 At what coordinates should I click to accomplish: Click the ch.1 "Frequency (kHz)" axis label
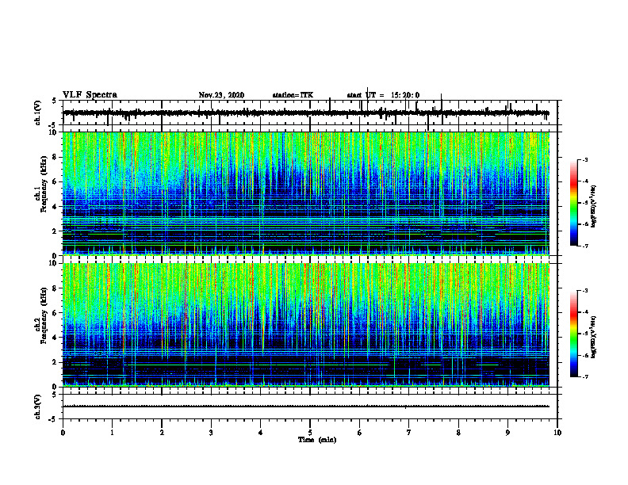click(x=44, y=185)
